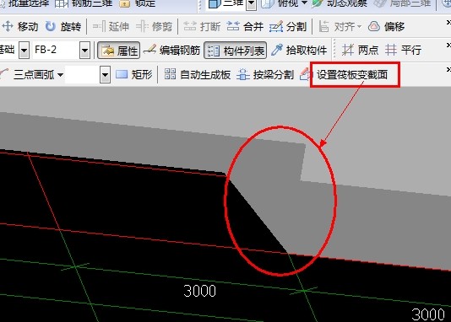This screenshot has width=451, height=322.
Task: Activate the 合并 merge tool
Action: click(245, 27)
